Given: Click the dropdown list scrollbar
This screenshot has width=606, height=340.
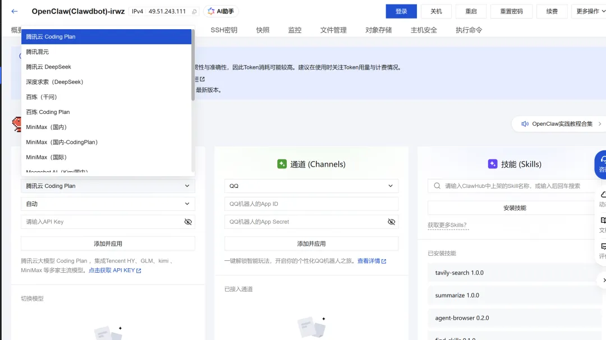Looking at the screenshot, I should (193, 66).
